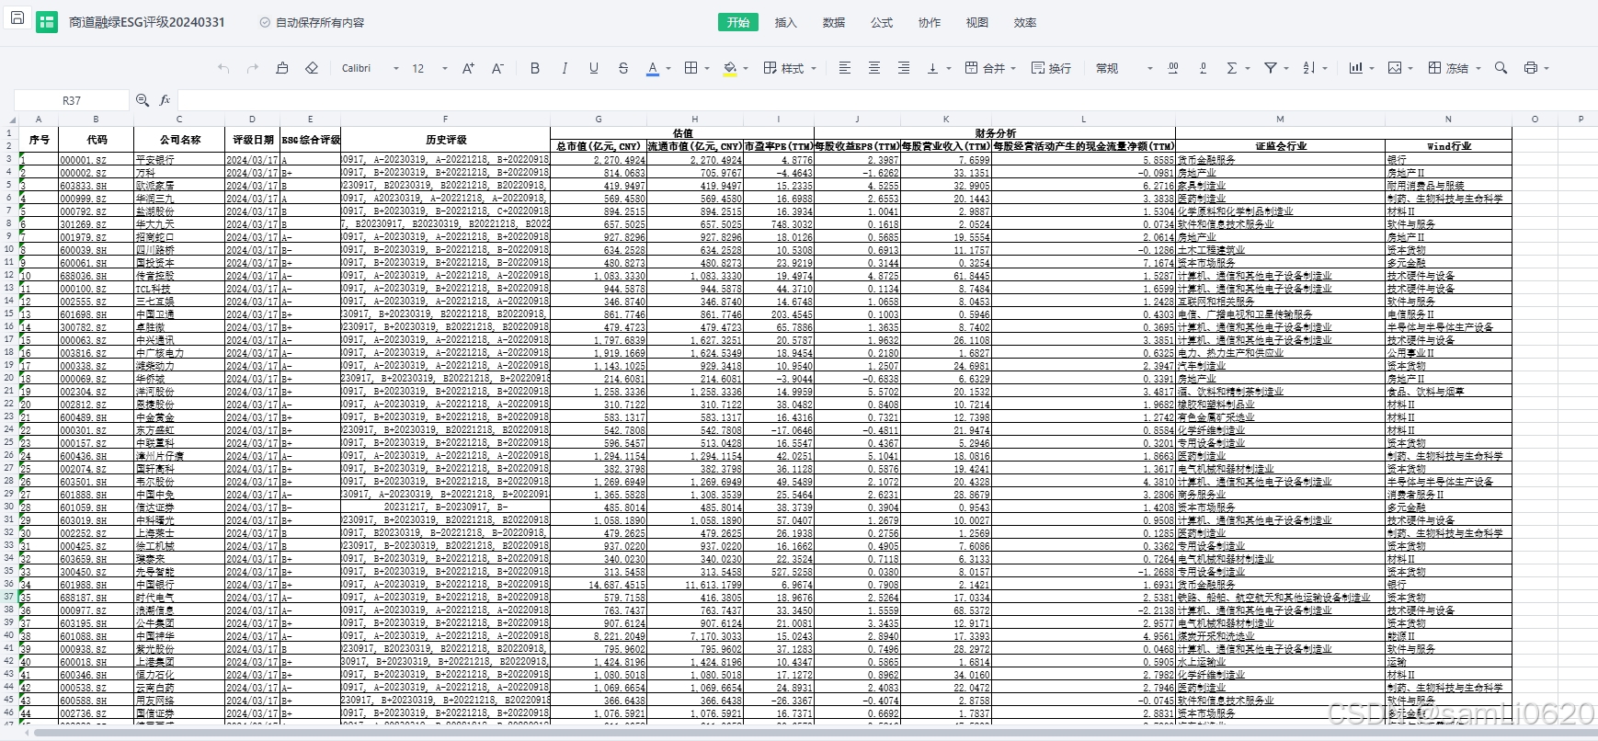Screen dimensions: 1598x741
Task: Select column header F
Action: click(x=446, y=119)
